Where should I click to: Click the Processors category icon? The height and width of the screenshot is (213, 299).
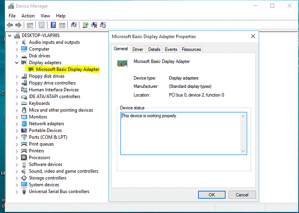tap(24, 158)
